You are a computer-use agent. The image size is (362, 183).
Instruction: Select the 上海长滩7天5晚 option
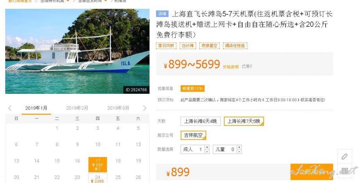click(244, 121)
